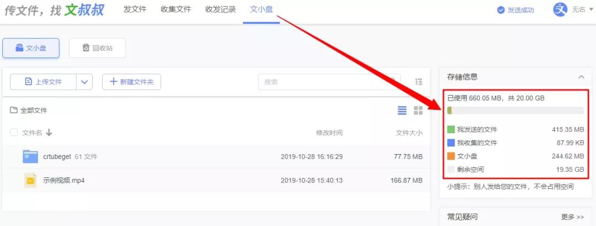
Task: Click the tree view icon beside search
Action: pos(418,81)
